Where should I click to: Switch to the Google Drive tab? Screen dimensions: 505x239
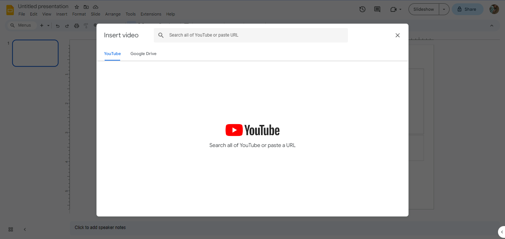tap(143, 54)
